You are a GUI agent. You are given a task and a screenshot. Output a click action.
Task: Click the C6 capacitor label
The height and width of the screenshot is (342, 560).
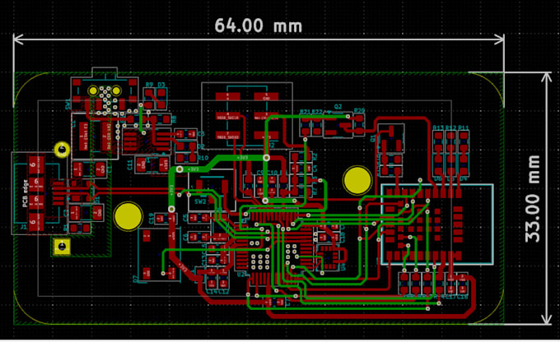pyautogui.click(x=184, y=237)
